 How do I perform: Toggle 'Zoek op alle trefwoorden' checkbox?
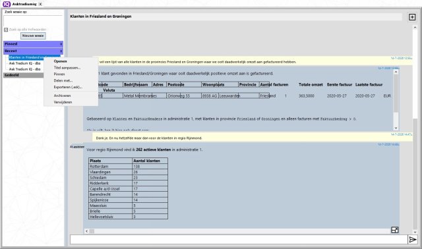tap(6, 30)
